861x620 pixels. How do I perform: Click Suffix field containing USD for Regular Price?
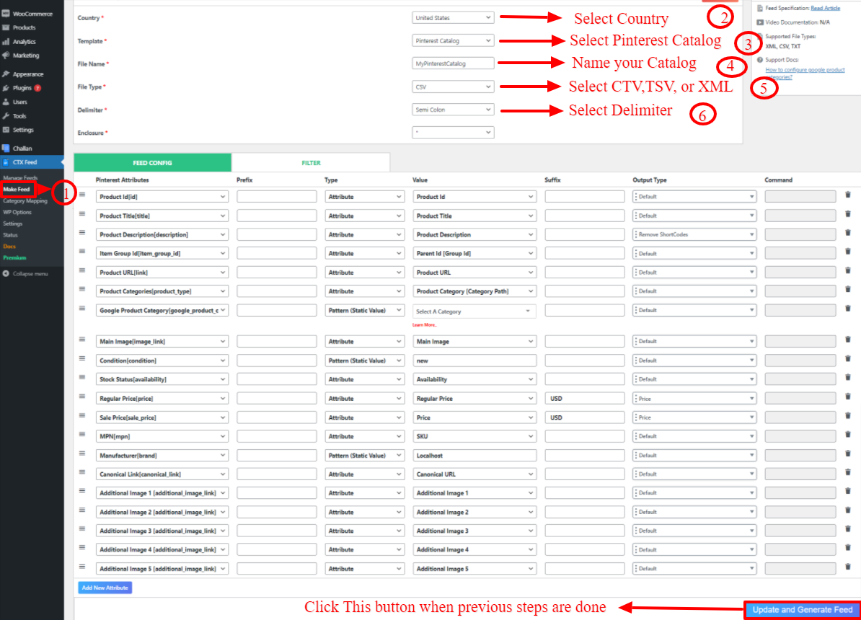585,398
